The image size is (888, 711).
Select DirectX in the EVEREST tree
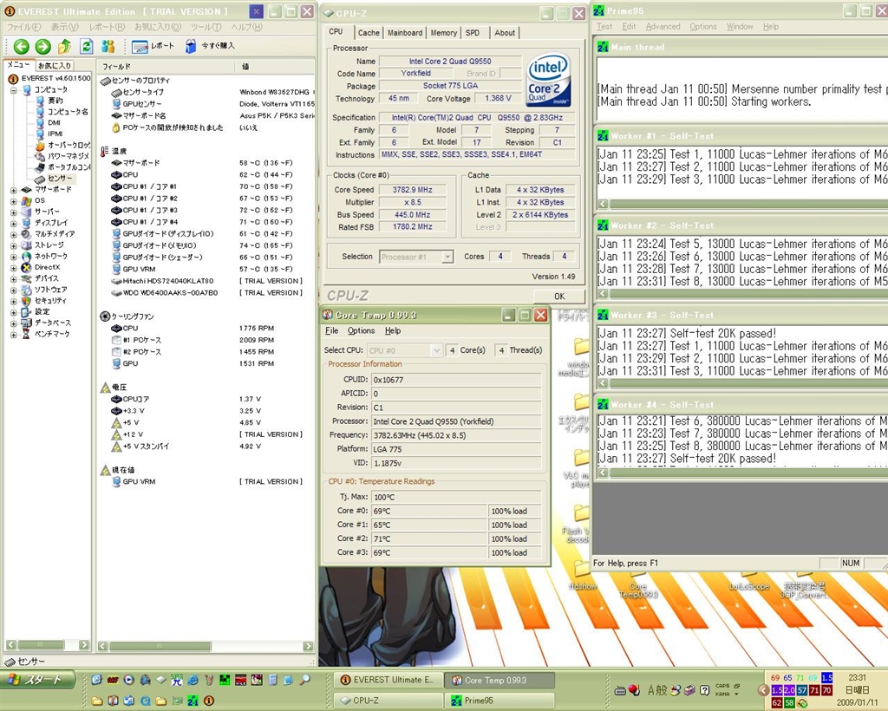coord(47,267)
